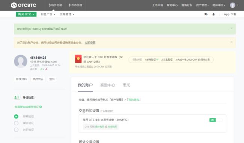The width and height of the screenshot is (244, 143).
Task: Click the 立即设置 set up now link
Action: point(90,43)
